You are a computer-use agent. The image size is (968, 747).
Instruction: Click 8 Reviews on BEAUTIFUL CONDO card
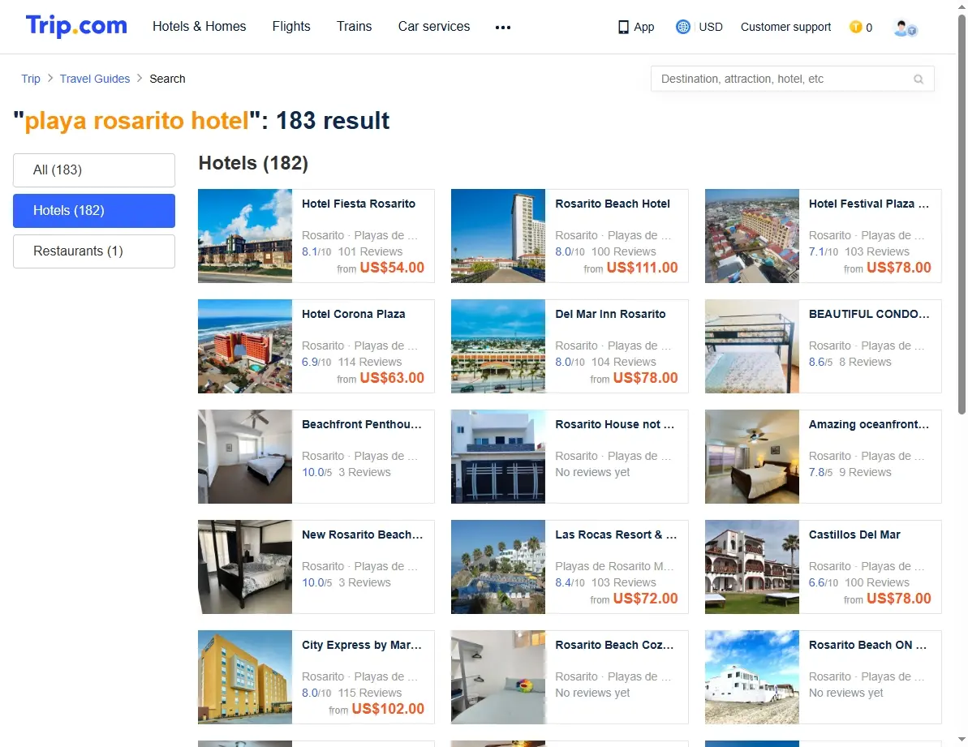[x=865, y=362]
